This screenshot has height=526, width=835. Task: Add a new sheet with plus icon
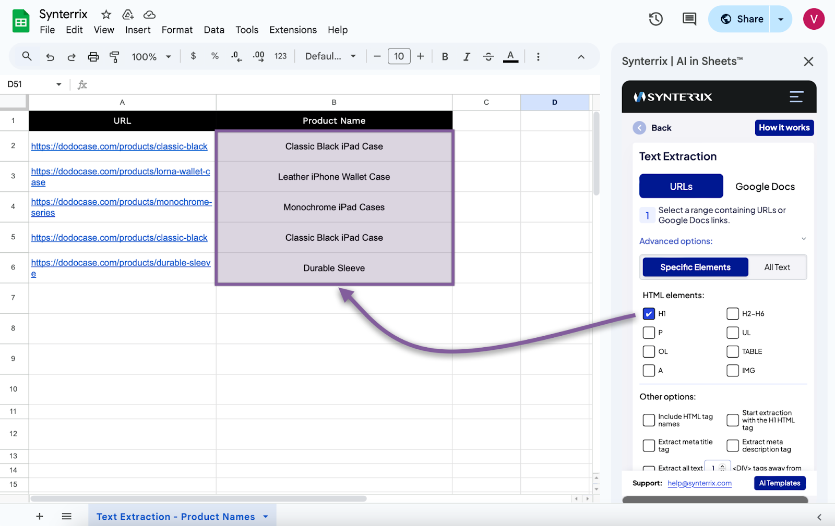point(40,516)
